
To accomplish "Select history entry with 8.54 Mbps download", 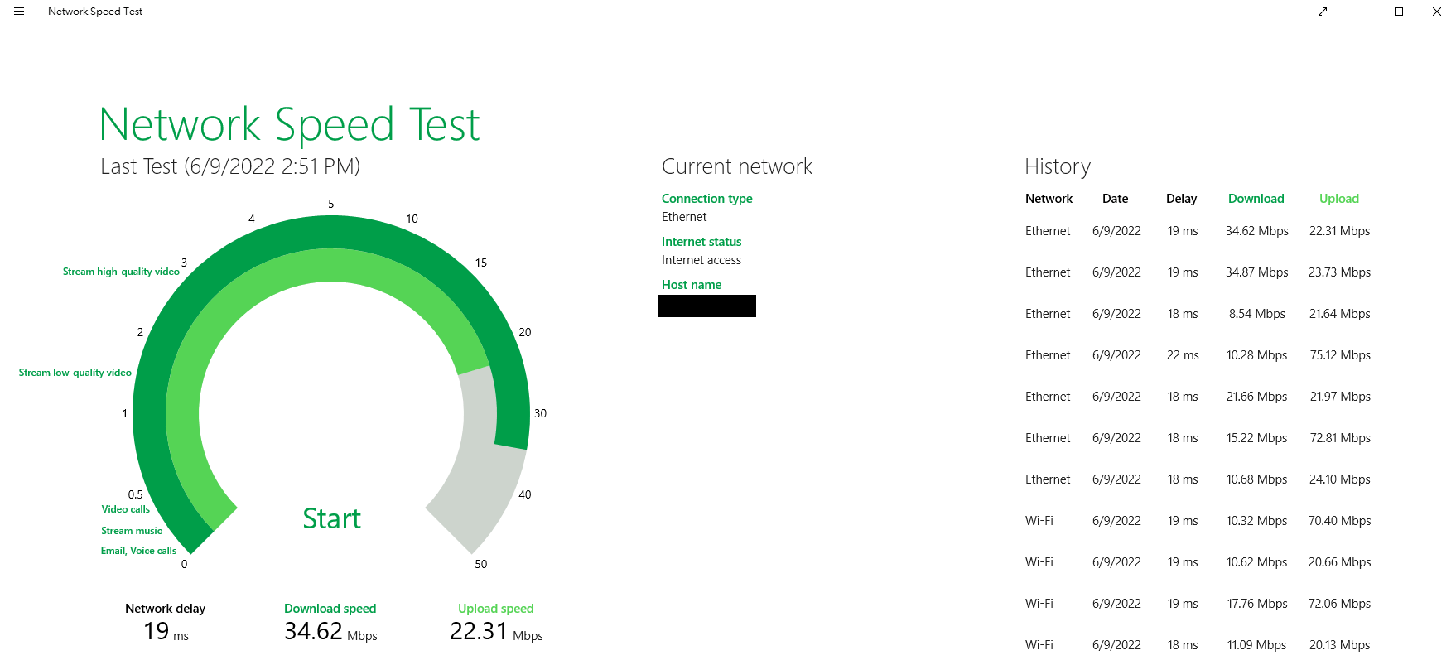I will [1256, 314].
